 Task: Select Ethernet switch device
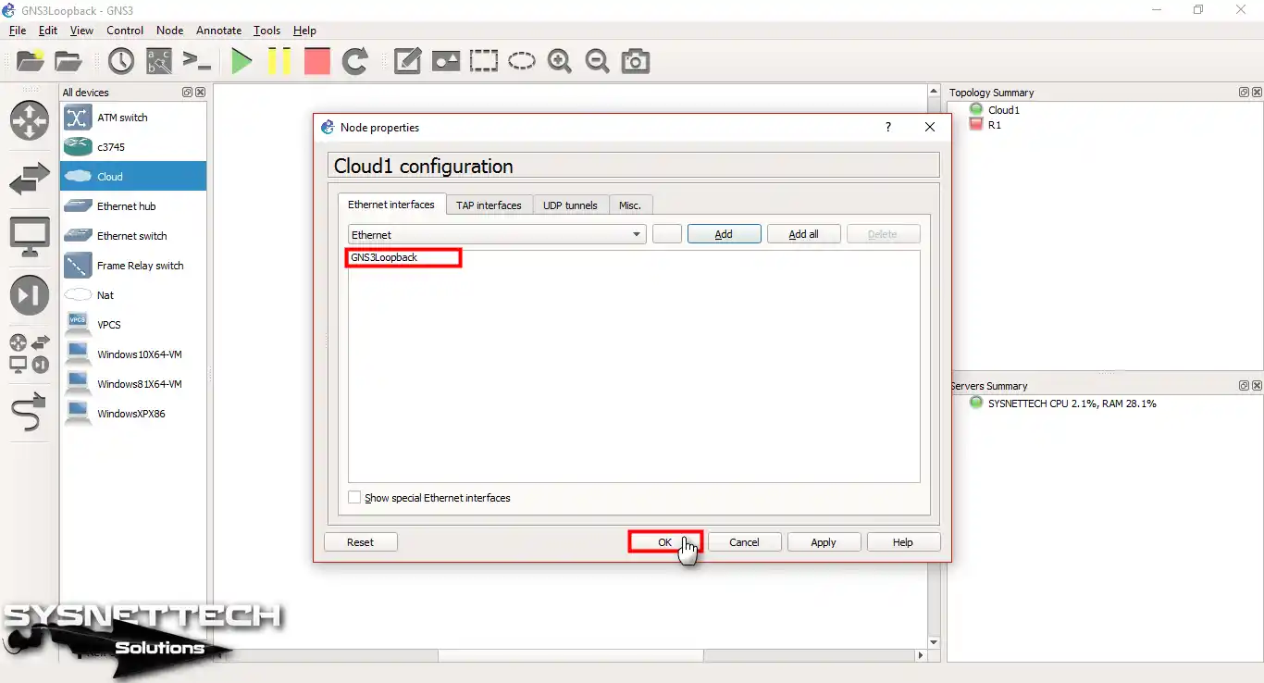[x=133, y=236]
